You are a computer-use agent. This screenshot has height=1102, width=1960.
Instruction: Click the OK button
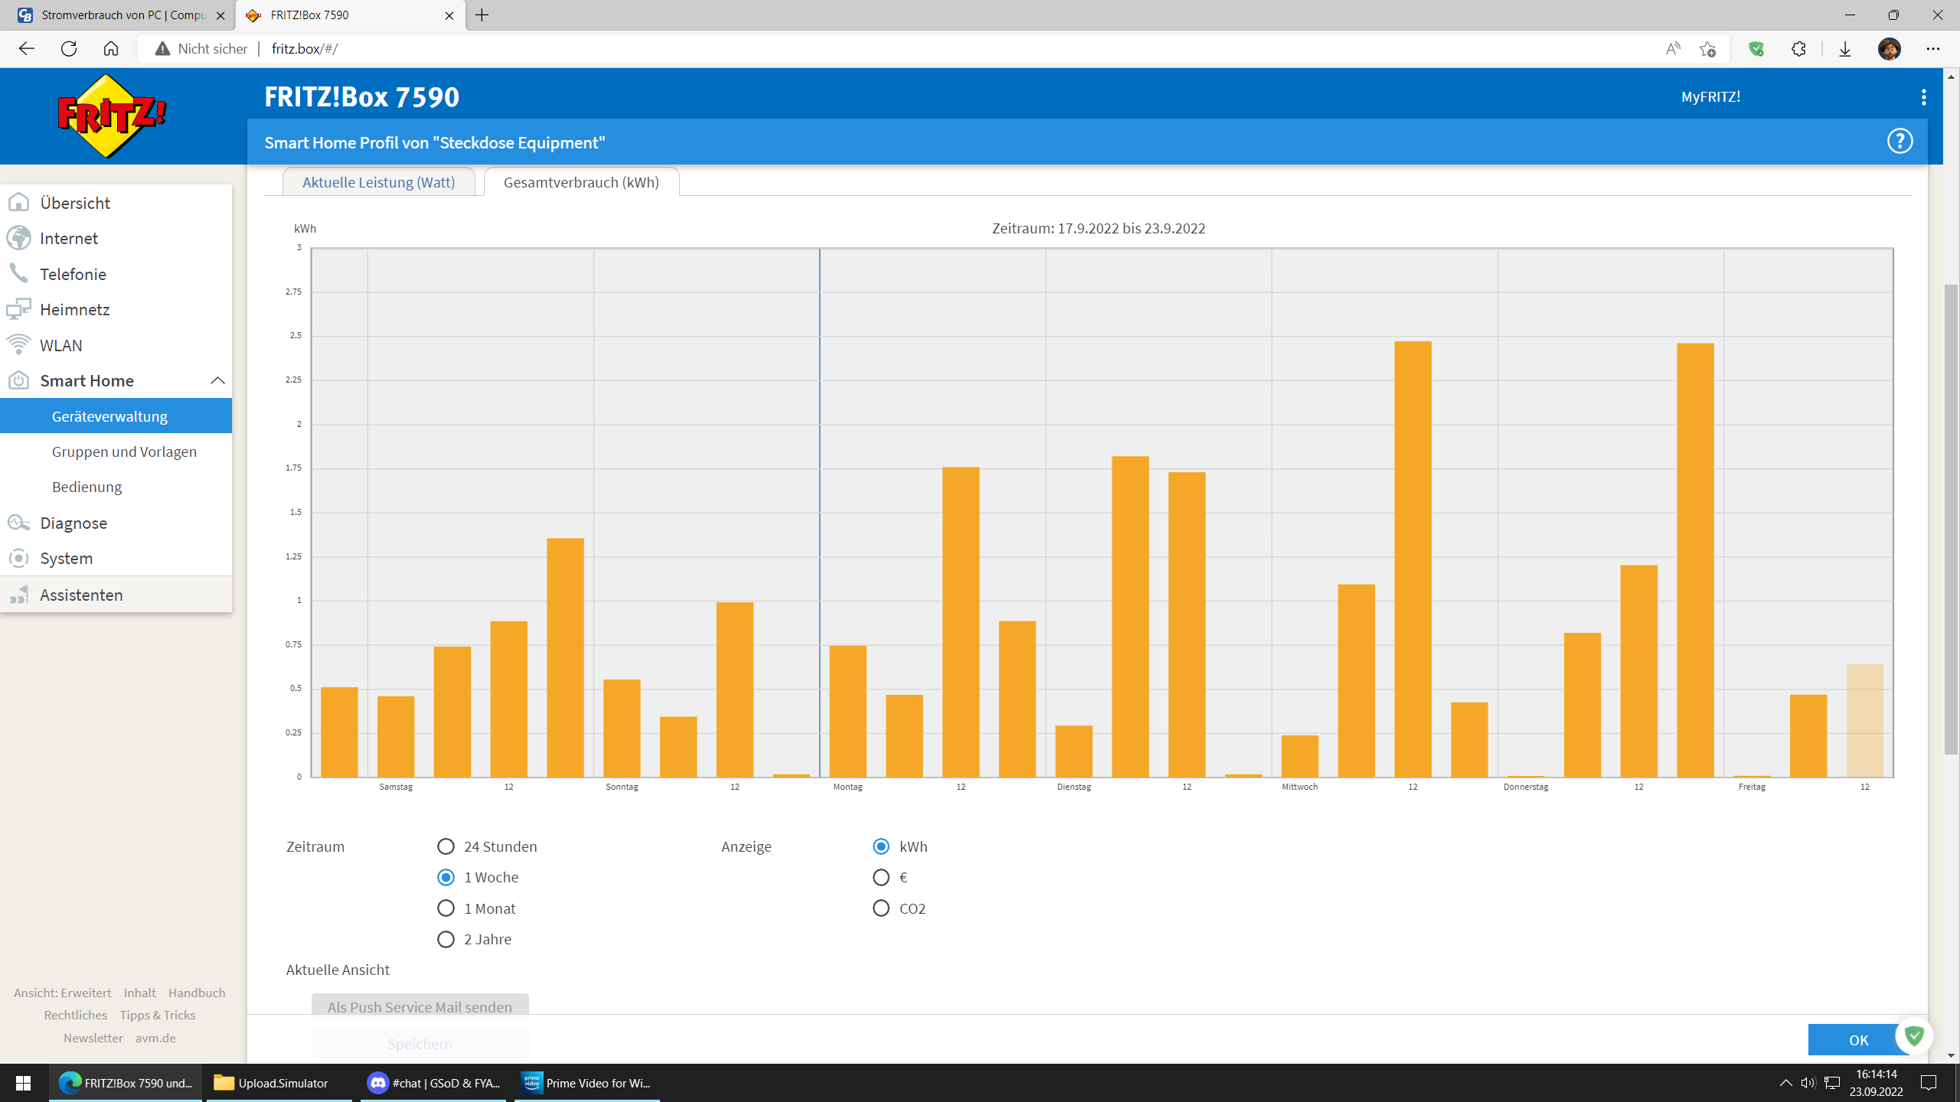pos(1857,1040)
